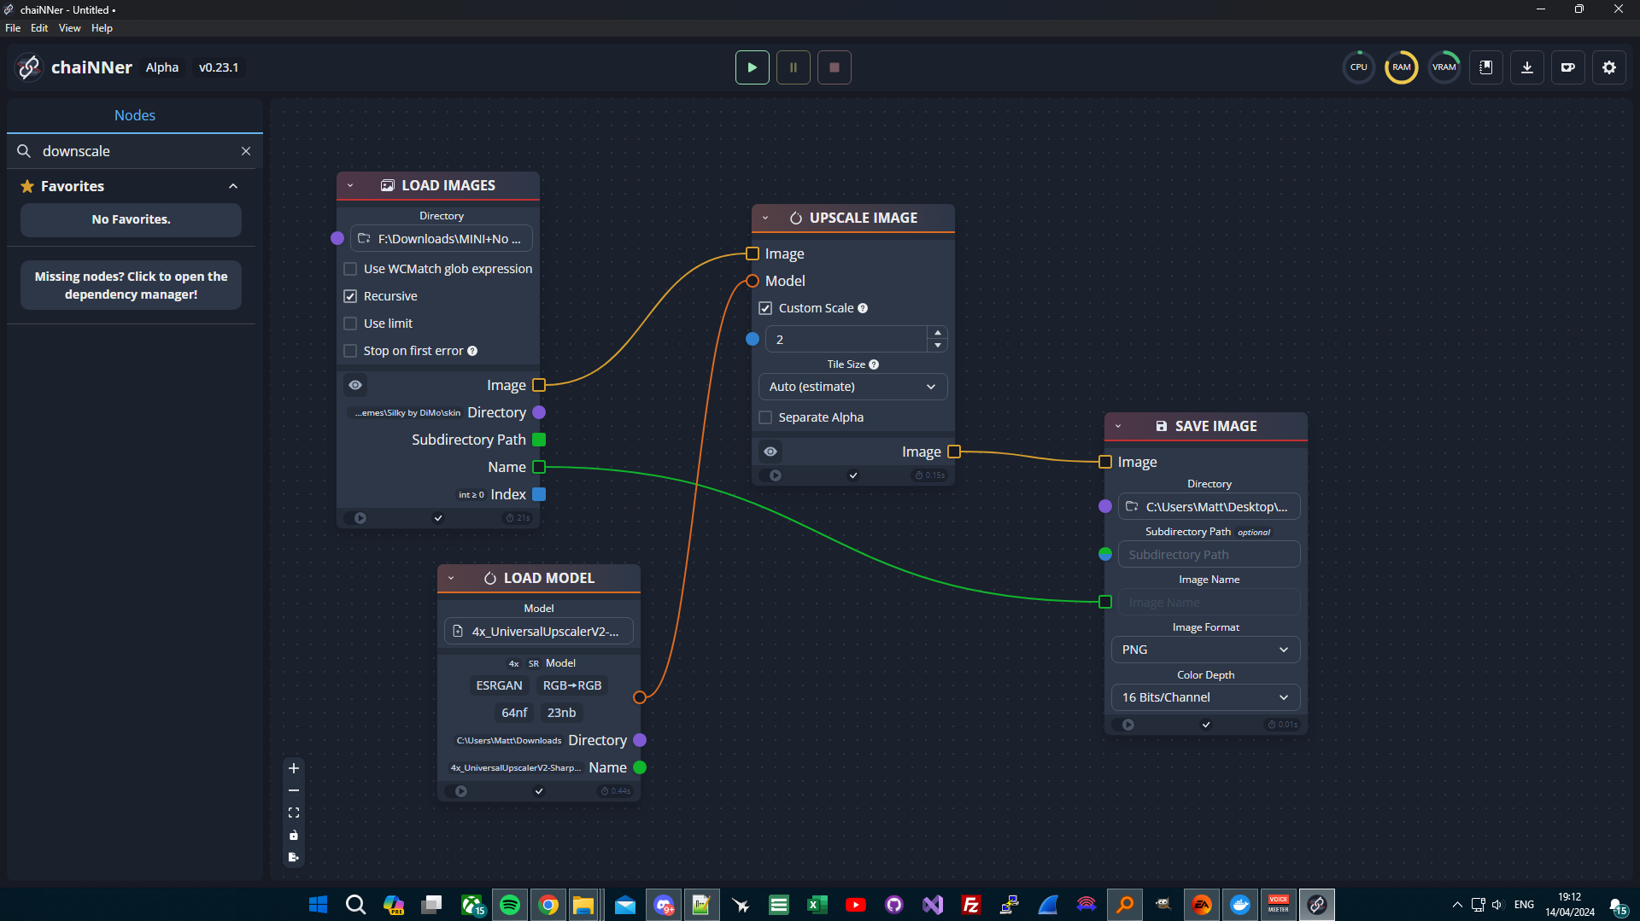Click the Subdirectory Path input field
Image resolution: width=1640 pixels, height=921 pixels.
1209,555
